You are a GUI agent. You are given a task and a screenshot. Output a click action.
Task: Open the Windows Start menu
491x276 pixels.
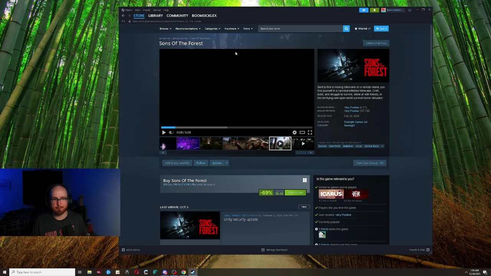[x=4, y=272]
